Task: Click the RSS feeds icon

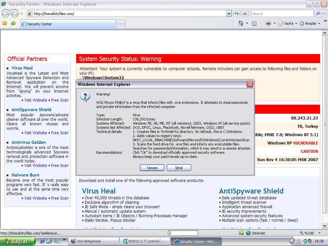Action: click(x=254, y=24)
